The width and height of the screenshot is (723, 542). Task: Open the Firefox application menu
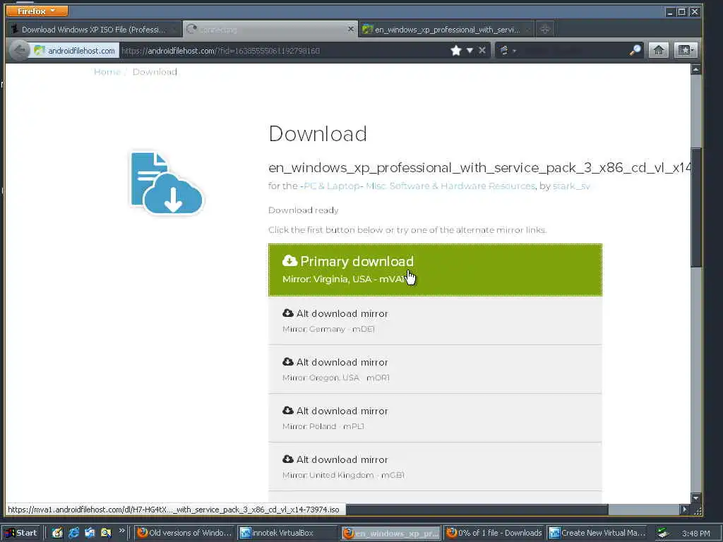[x=37, y=11]
